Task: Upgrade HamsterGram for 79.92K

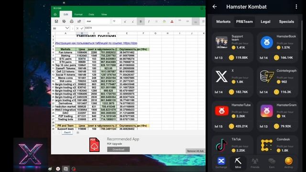Action: click(x=283, y=126)
